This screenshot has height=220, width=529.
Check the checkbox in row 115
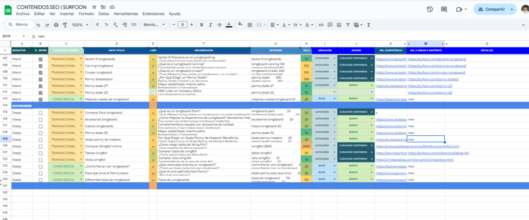click(x=41, y=112)
